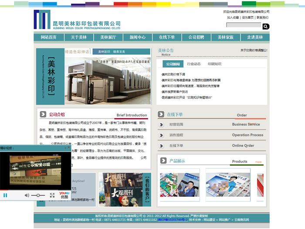Pause the video in the popup player
This screenshot has width=305, height=229.
tap(6, 195)
